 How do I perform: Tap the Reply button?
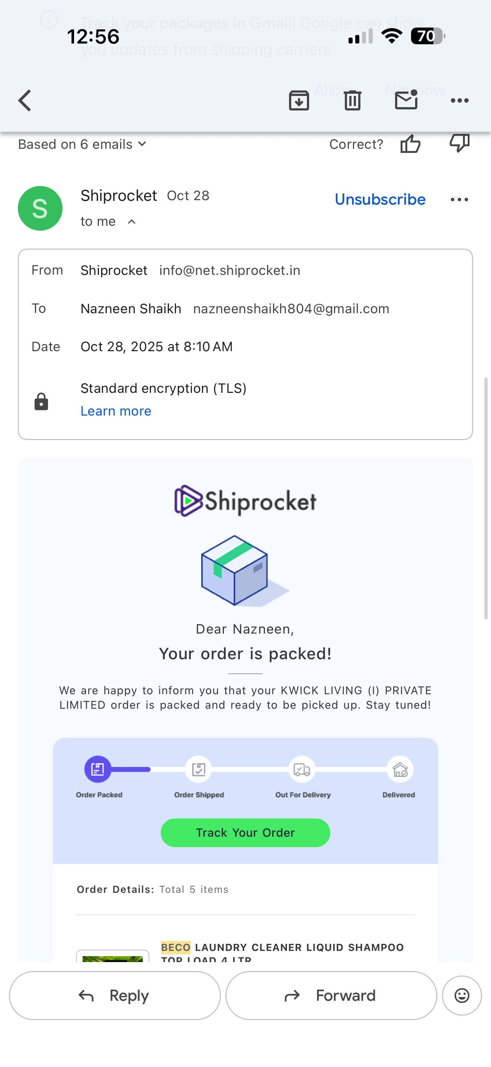[115, 995]
